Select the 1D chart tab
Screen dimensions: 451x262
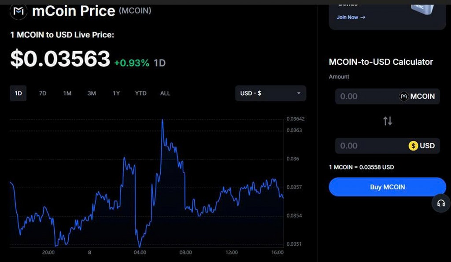pyautogui.click(x=18, y=93)
